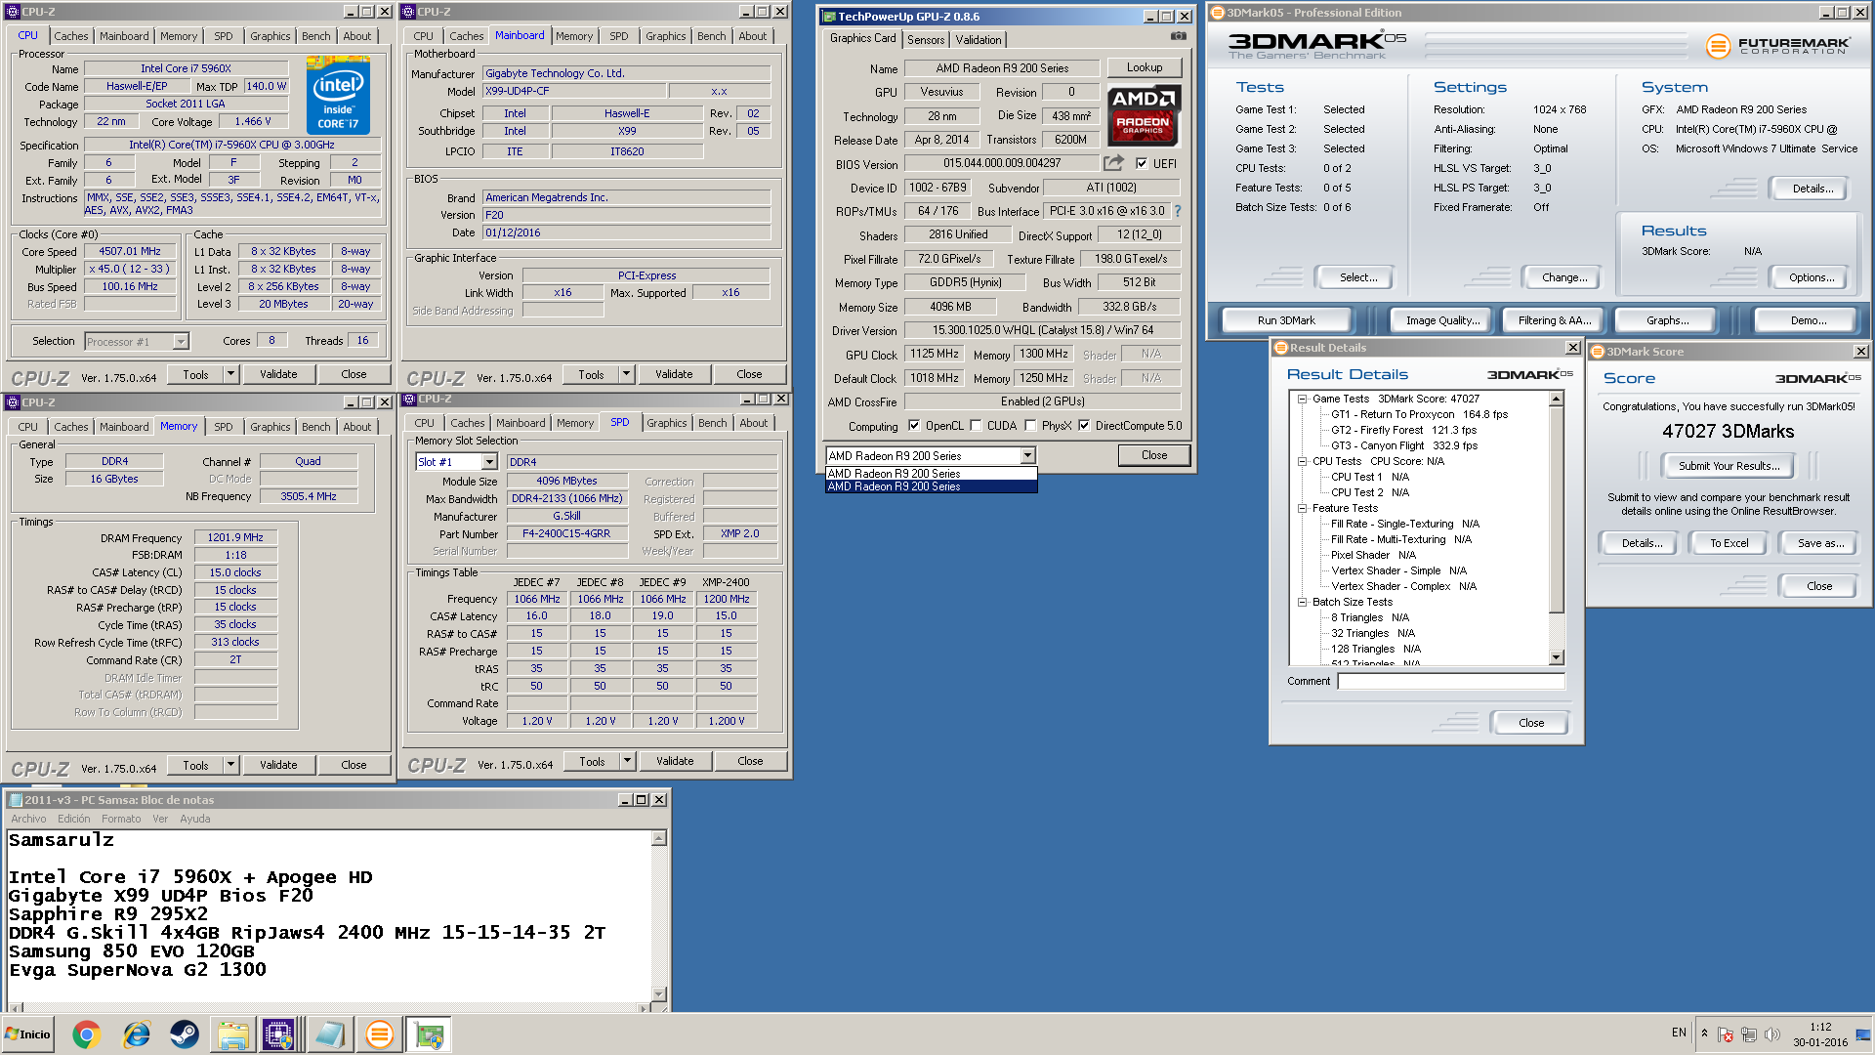Image resolution: width=1875 pixels, height=1055 pixels.
Task: Open the Archivo menu in Notepad
Action: pos(28,819)
